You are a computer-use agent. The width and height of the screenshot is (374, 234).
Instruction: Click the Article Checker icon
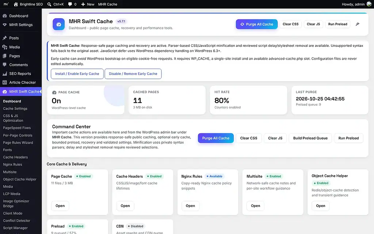(4, 82)
